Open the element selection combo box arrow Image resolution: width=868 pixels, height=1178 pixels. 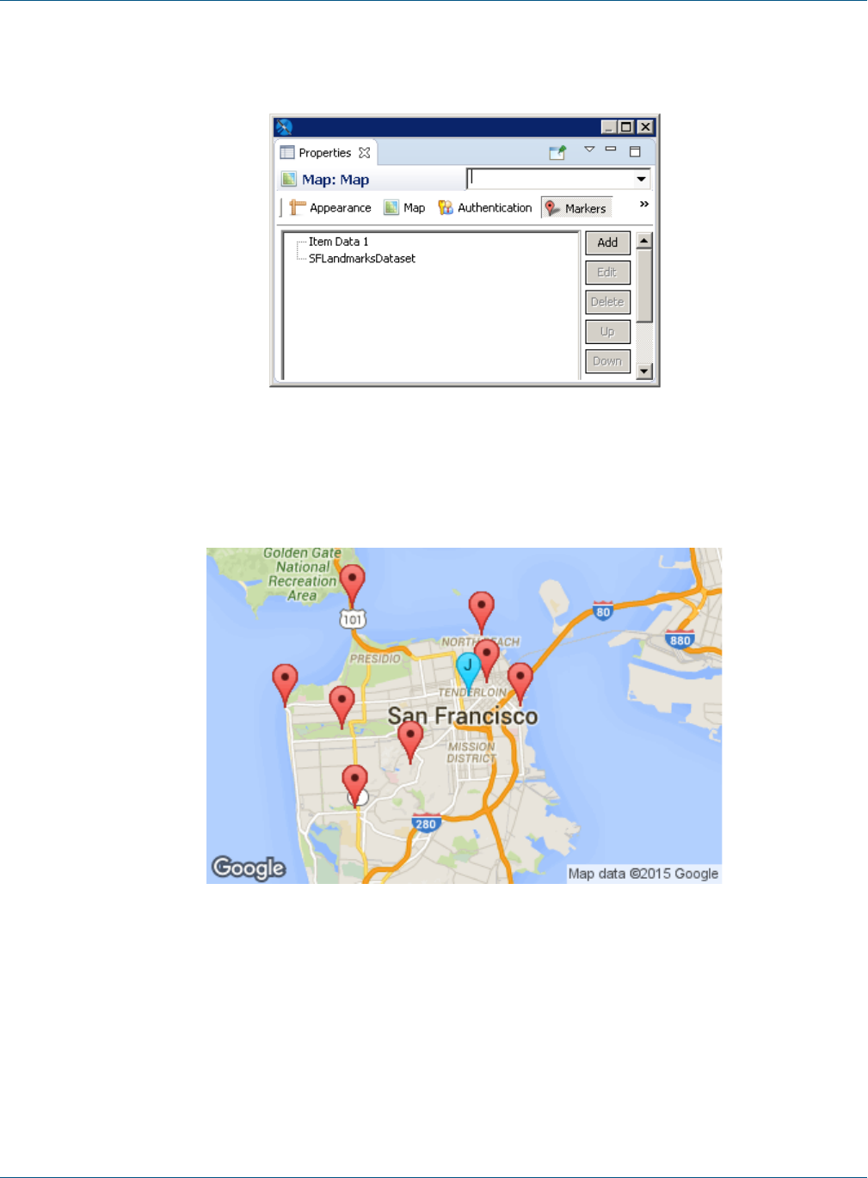(641, 179)
